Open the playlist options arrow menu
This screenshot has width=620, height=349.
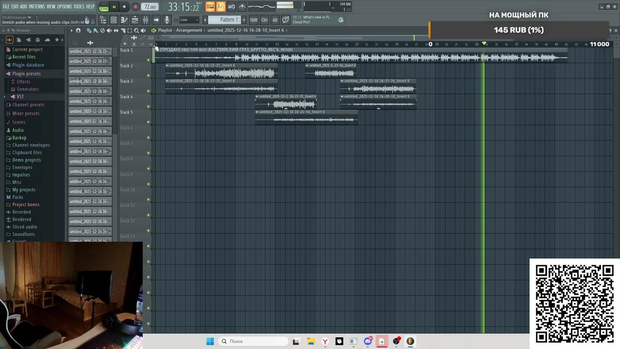pyautogui.click(x=71, y=31)
